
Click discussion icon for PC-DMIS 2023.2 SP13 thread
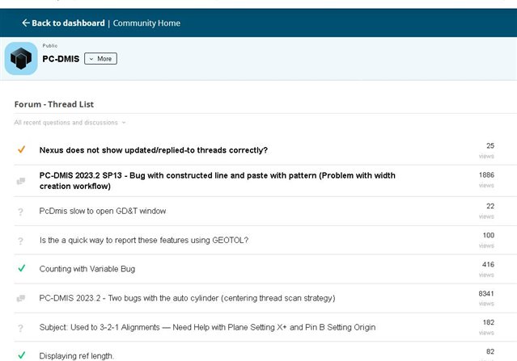(21, 181)
